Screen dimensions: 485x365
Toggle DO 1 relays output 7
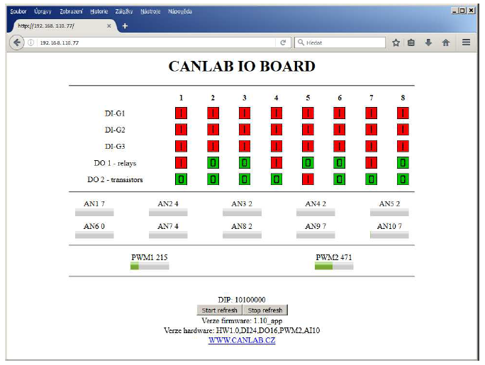(x=372, y=163)
